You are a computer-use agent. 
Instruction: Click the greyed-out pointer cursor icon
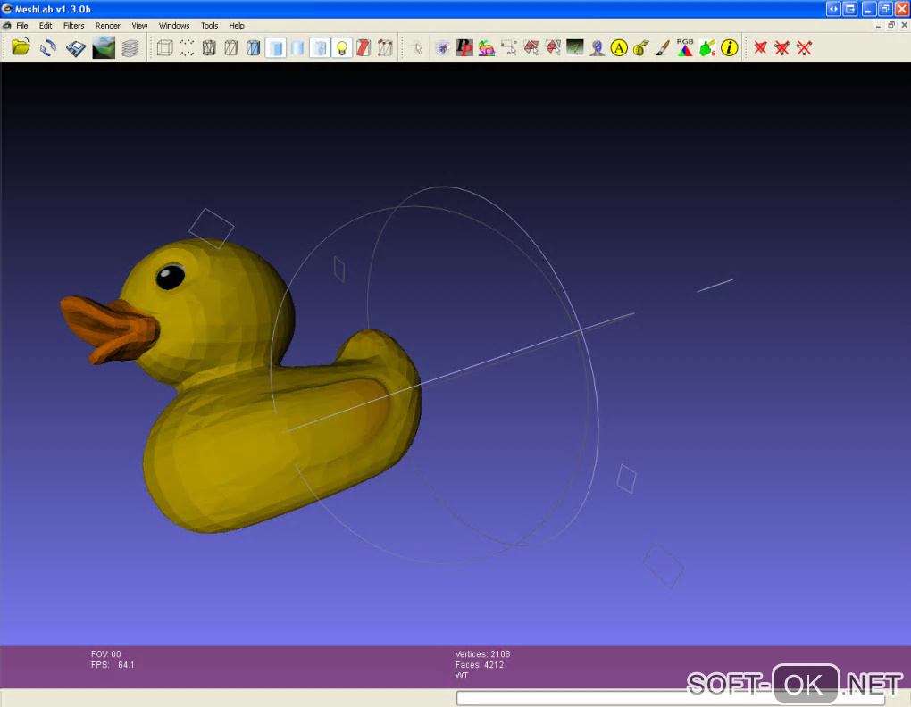tap(416, 47)
